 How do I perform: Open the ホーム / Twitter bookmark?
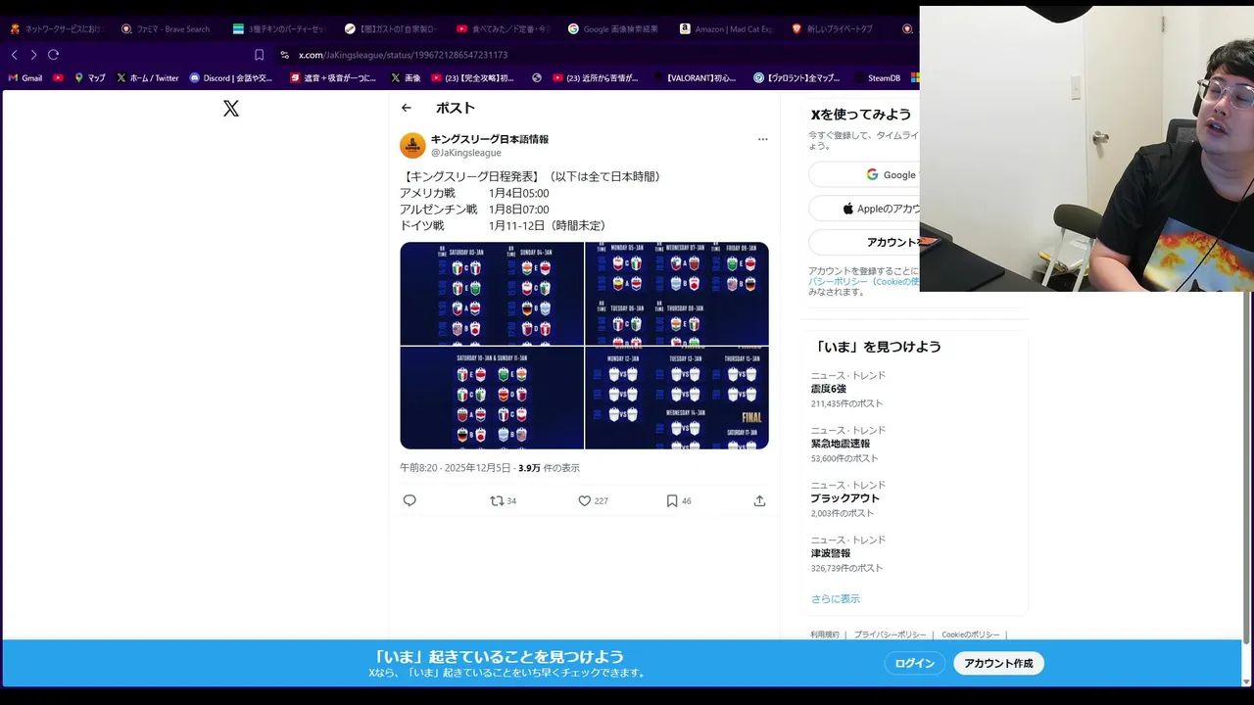[x=148, y=78]
